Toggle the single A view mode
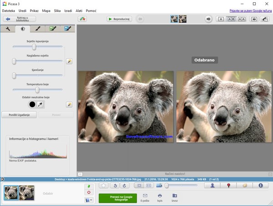273x206 pixels. point(221,19)
